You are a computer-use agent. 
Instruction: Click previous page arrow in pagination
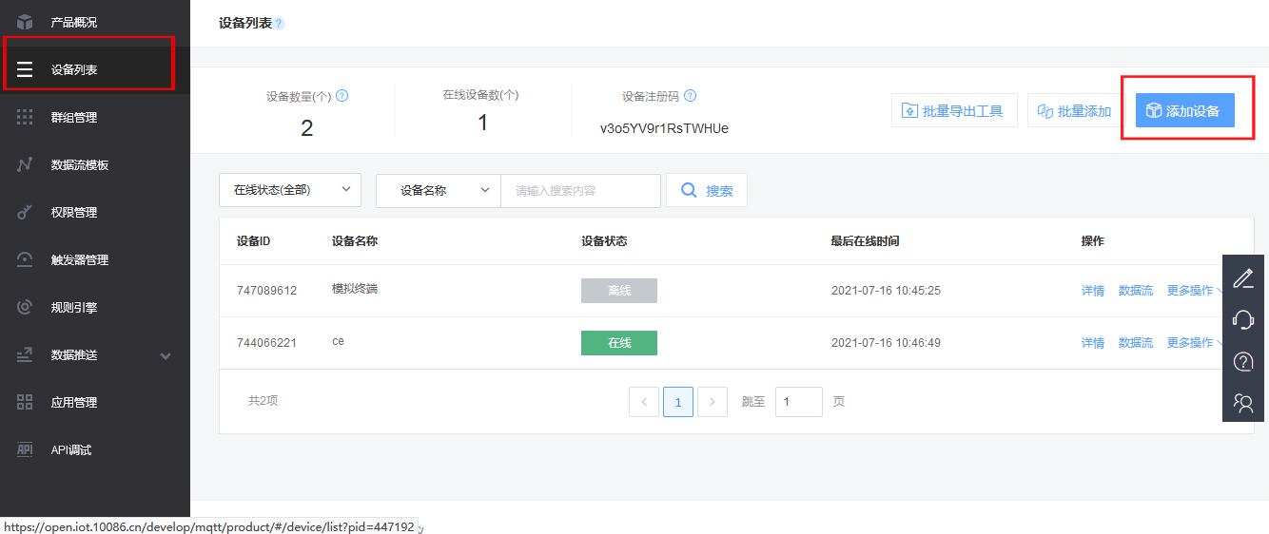[x=644, y=402]
